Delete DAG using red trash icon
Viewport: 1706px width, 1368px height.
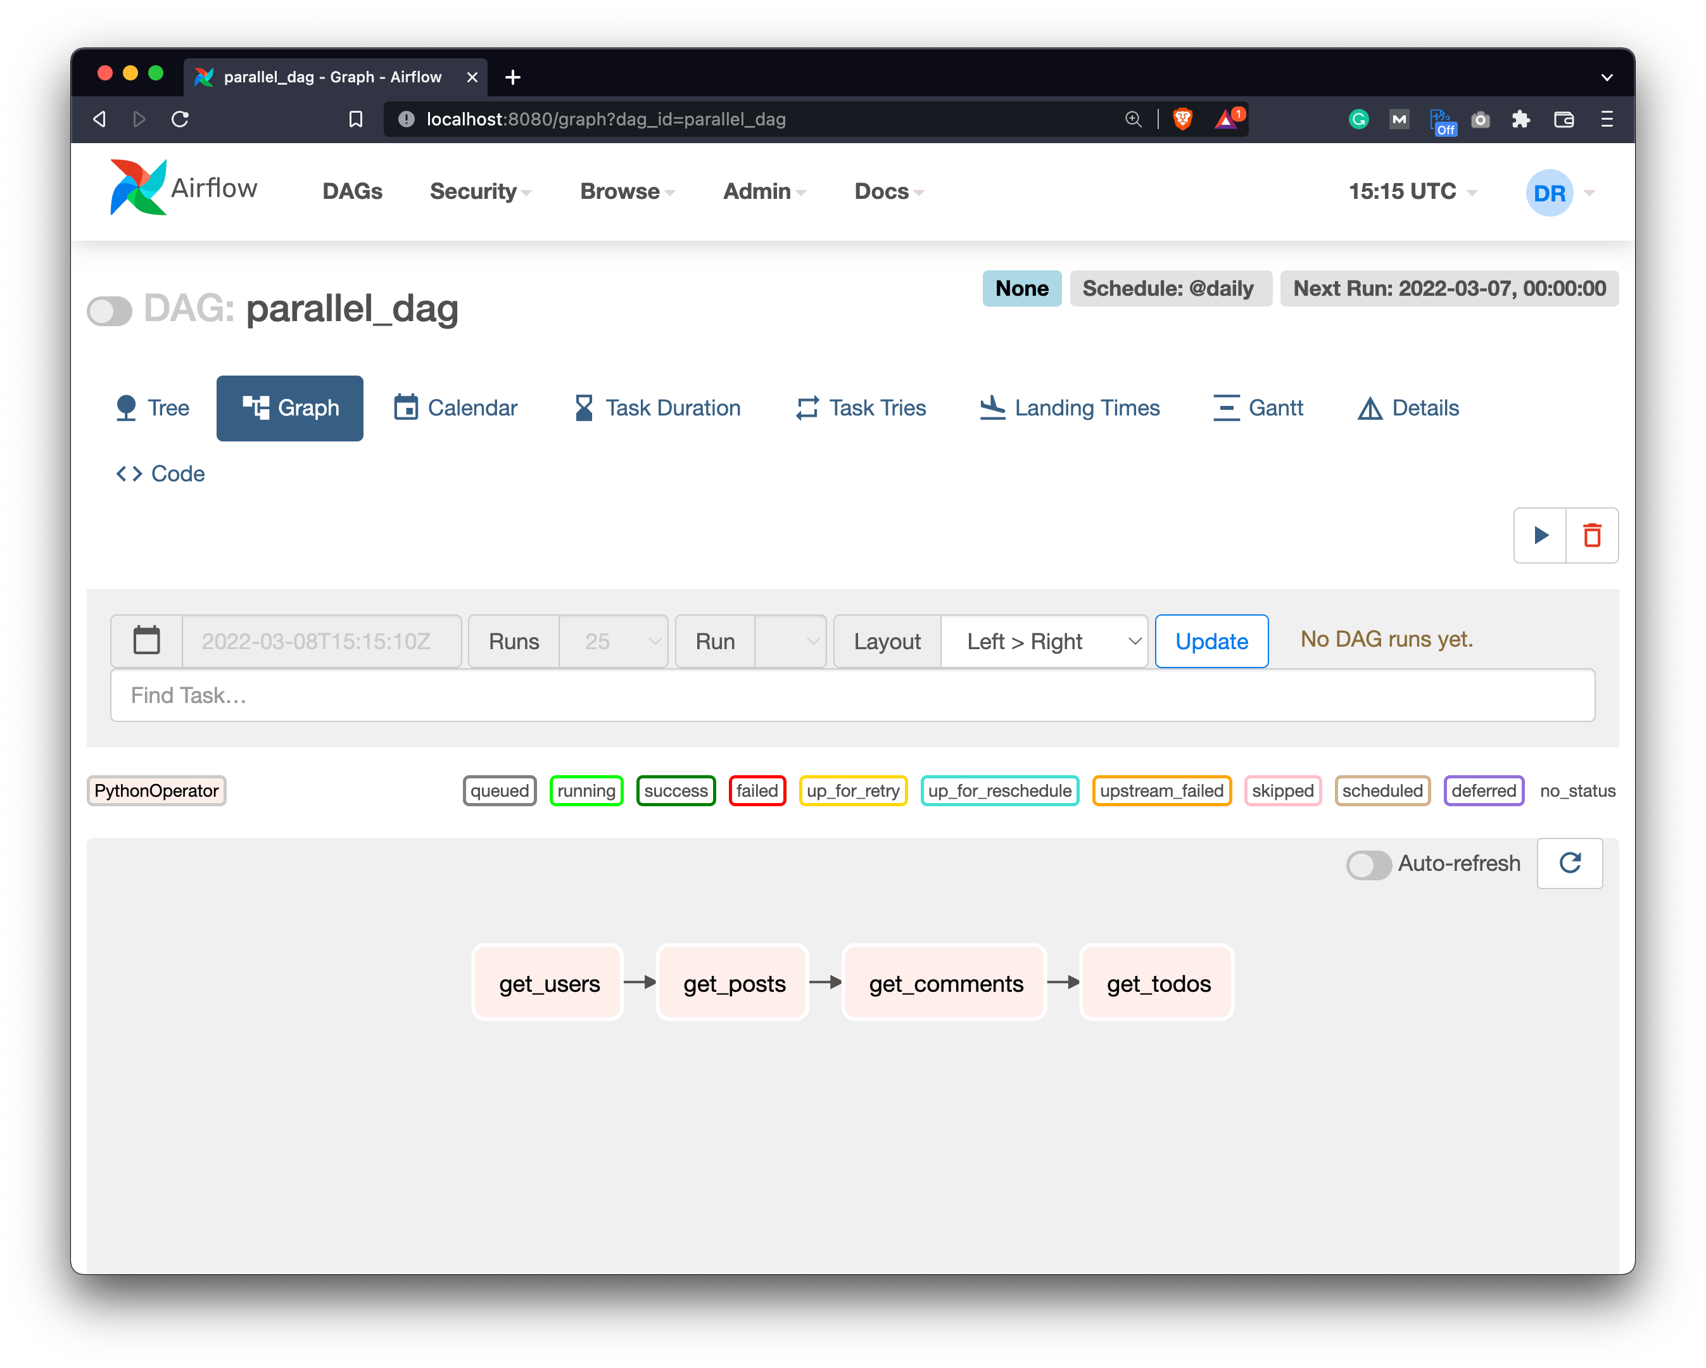coord(1592,536)
